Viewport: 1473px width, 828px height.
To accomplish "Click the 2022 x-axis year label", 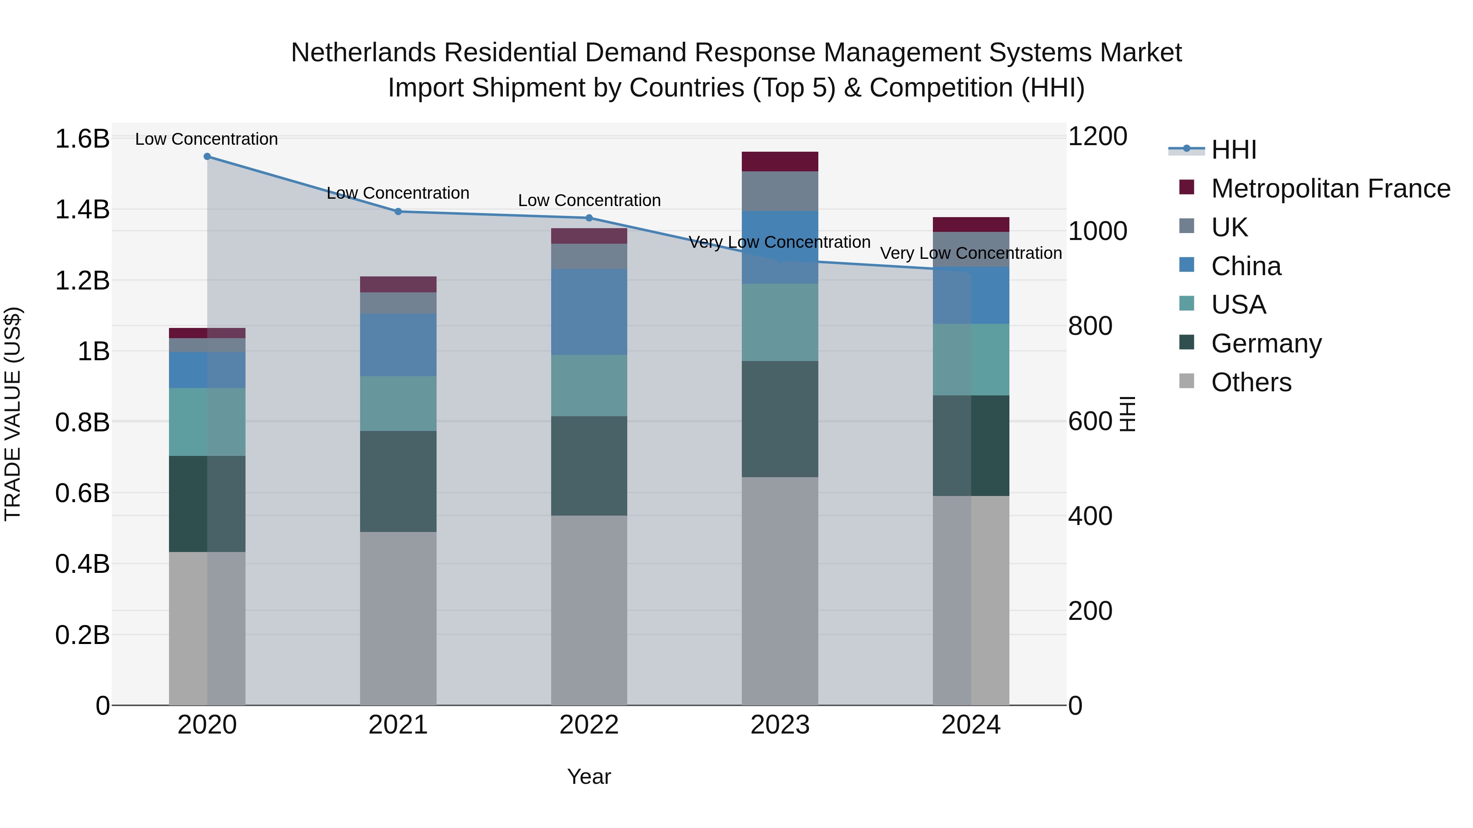I will point(589,725).
